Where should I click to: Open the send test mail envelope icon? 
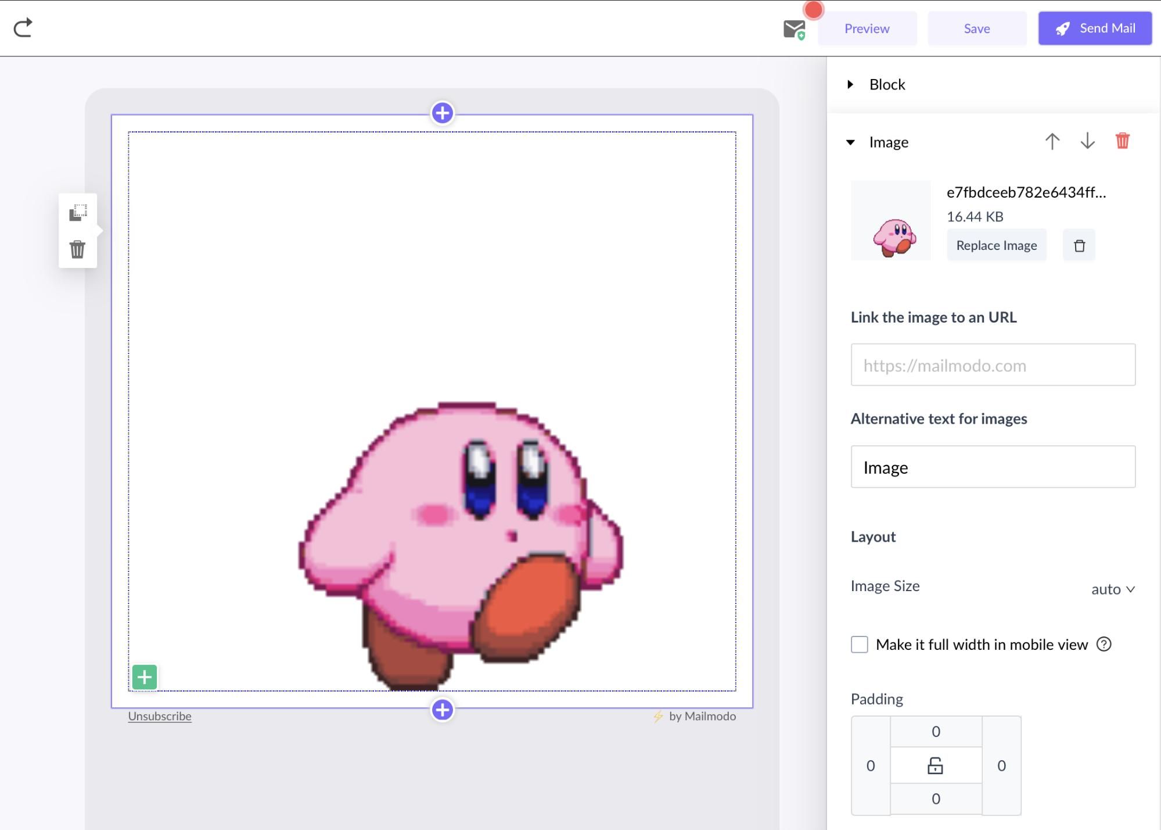click(x=794, y=28)
